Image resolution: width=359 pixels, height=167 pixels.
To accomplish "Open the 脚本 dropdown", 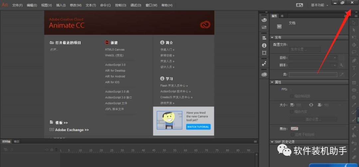I will 313,65.
